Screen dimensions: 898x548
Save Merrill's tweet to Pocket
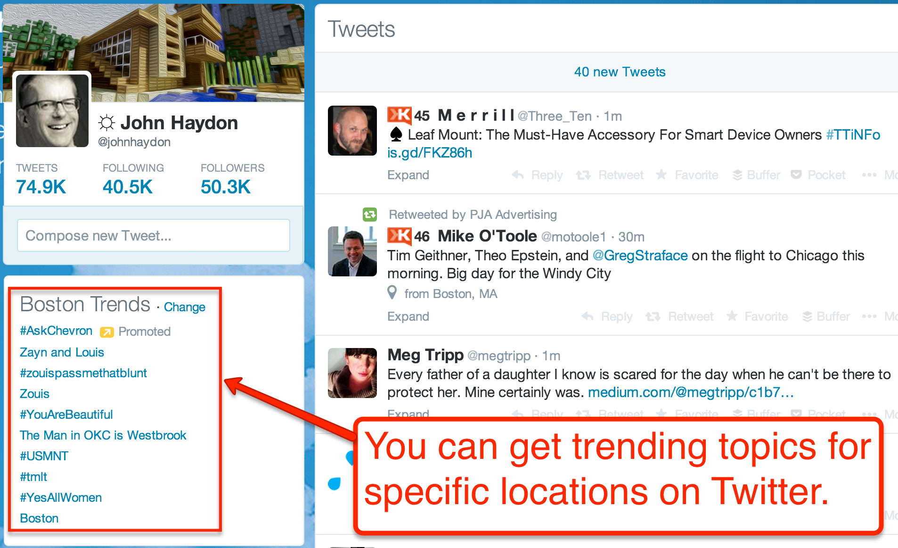coord(796,174)
